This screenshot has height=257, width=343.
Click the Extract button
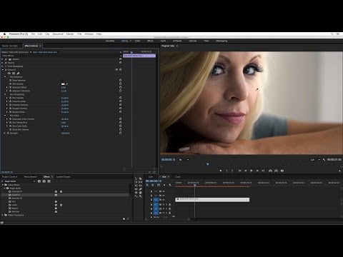pyautogui.click(x=276, y=171)
